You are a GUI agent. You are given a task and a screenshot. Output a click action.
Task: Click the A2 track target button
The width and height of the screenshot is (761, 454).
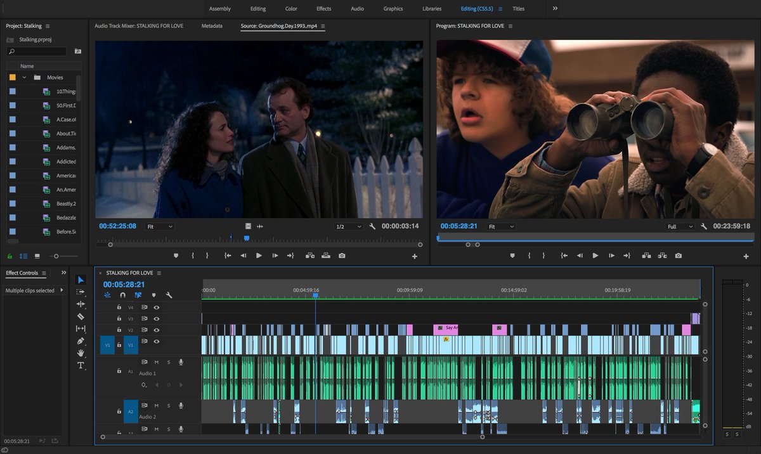coord(131,412)
